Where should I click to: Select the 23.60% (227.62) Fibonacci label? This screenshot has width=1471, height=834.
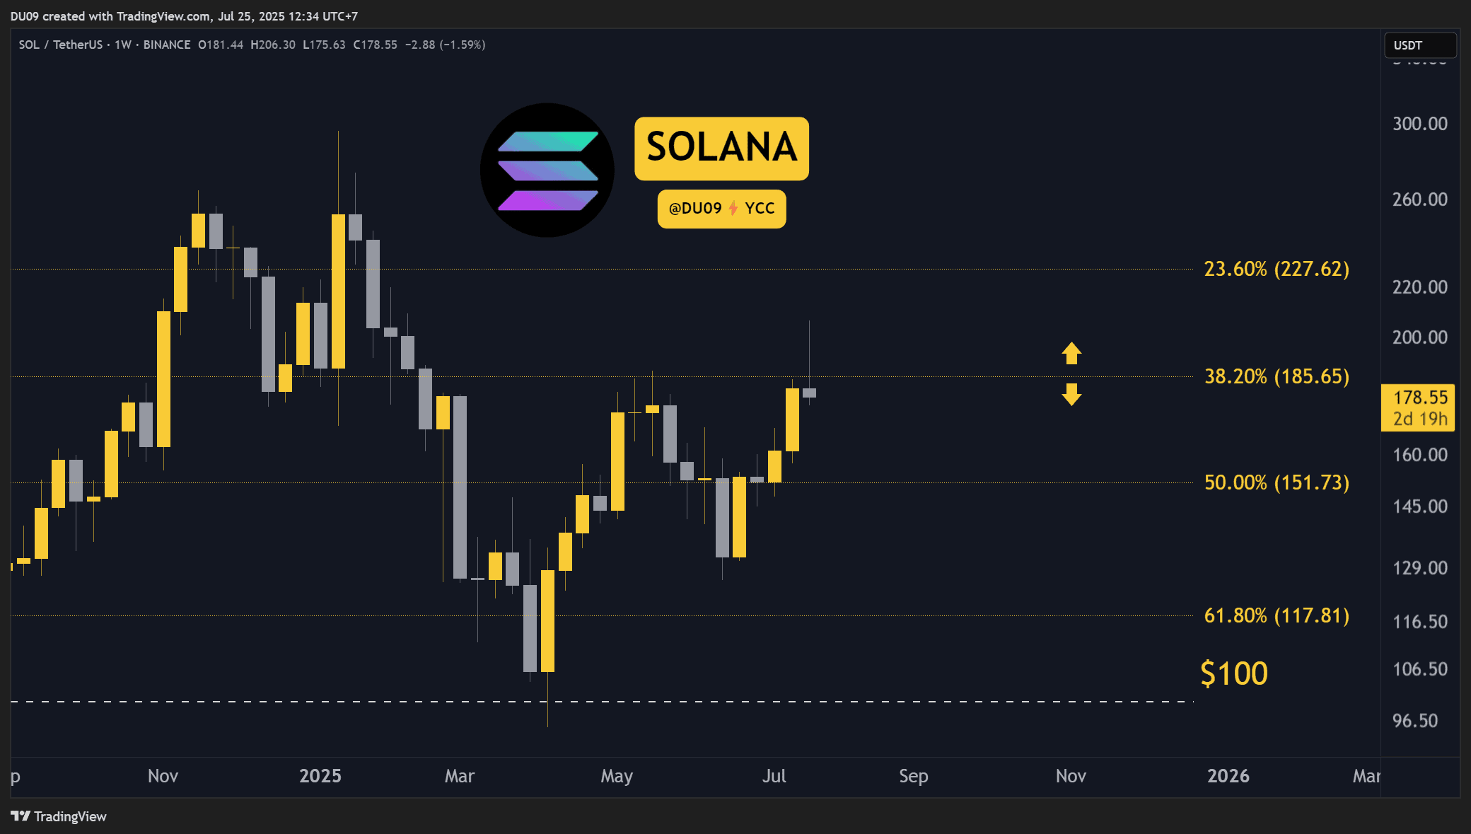pos(1277,269)
